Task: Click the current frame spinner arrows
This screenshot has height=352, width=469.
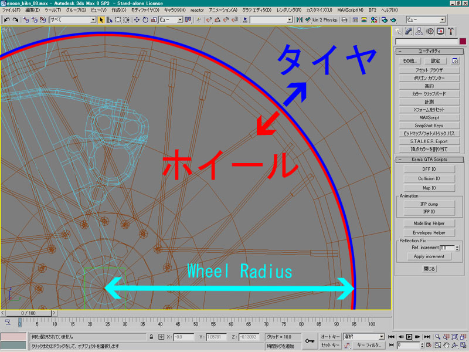Action: [x=422, y=345]
